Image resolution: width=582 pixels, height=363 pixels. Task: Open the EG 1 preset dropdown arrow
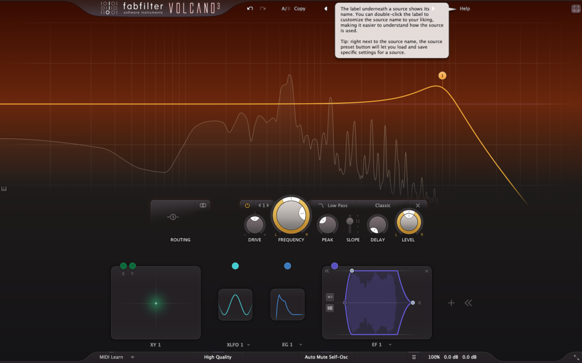(301, 345)
